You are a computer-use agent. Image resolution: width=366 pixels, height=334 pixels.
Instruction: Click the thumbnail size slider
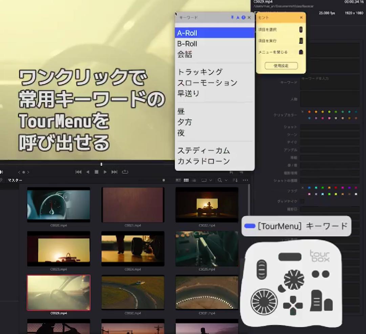[x=164, y=180]
